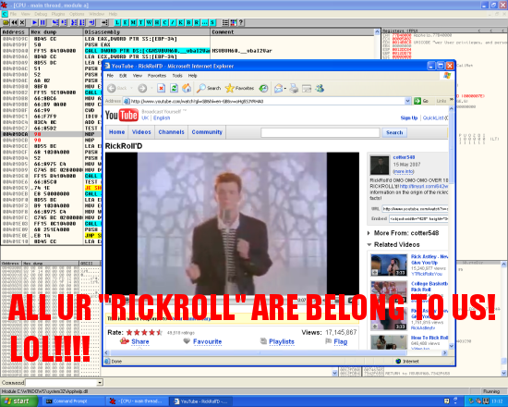Open the Command box dropdown in OllyDbg
Screen dimensions: 508x407
[100, 383]
